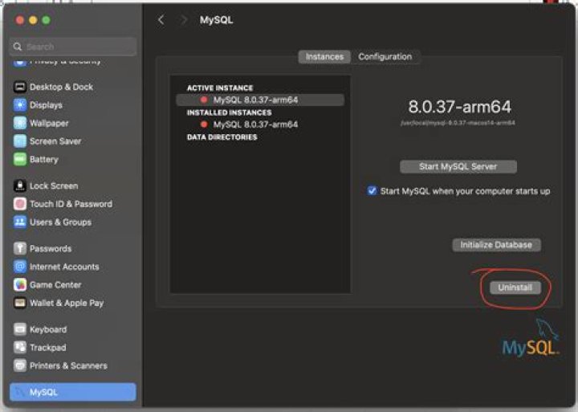
Task: Click the red close window button
Action: coord(20,20)
